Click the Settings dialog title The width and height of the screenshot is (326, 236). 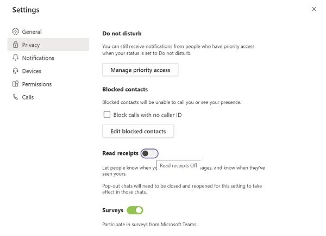pos(26,10)
